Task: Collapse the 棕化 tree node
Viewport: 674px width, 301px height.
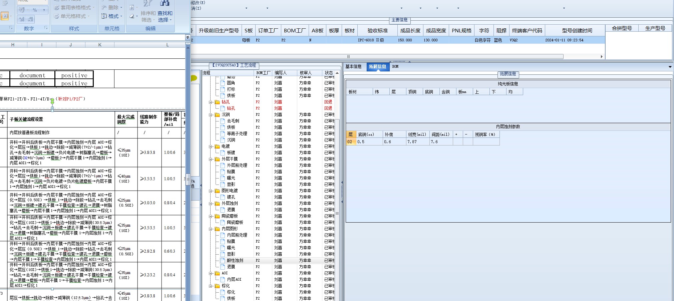Action: pyautogui.click(x=211, y=286)
